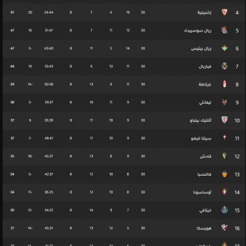Select the Athletic Bilbao crest icon
Viewport: 246px width, 246px height.
225,120
